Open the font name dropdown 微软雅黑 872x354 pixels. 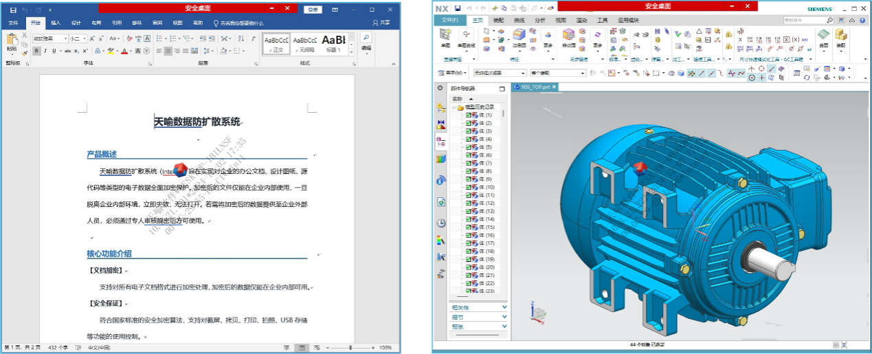tap(50, 38)
